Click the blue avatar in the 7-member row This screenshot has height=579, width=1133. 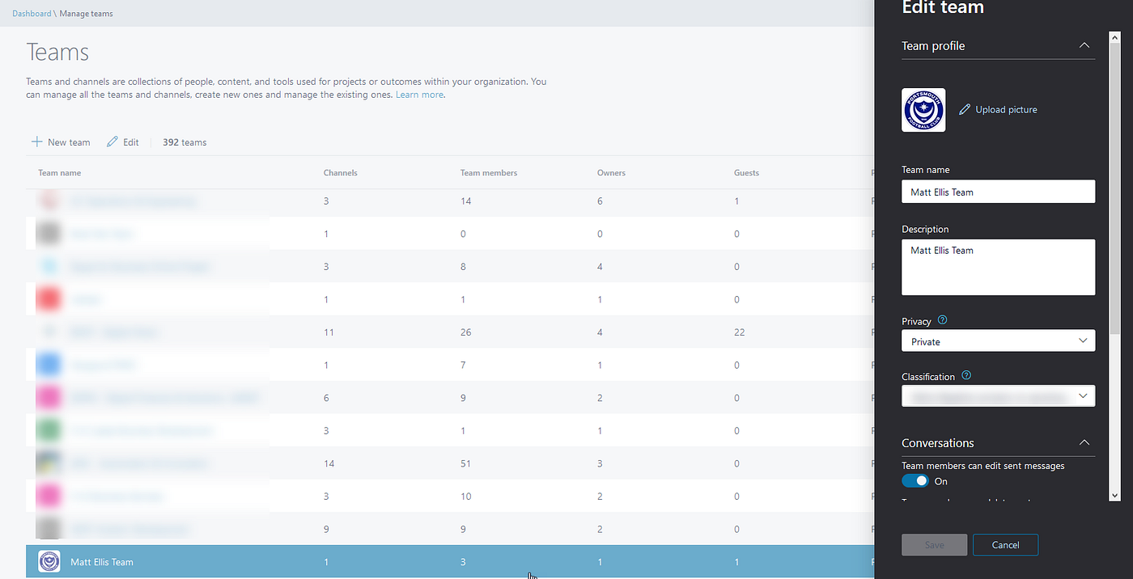49,365
